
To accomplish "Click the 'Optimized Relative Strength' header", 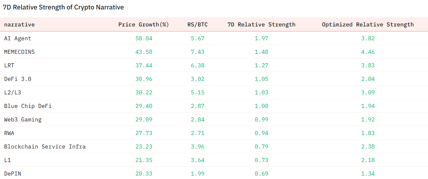I will tap(368, 25).
